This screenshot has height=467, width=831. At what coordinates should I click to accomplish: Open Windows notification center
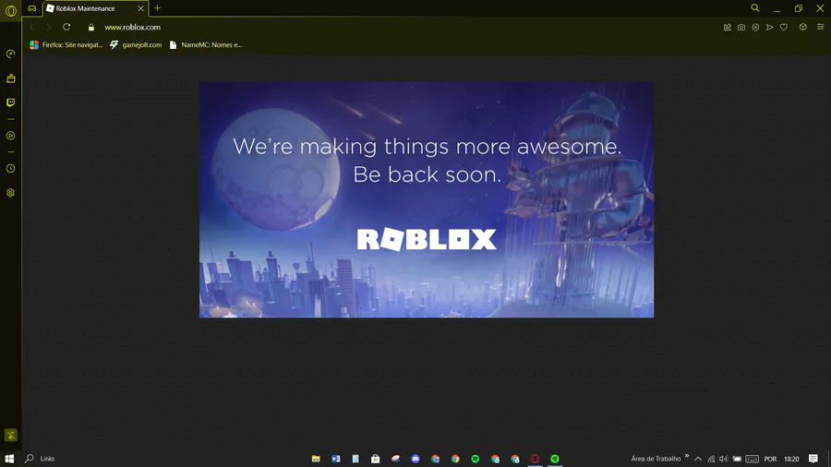tap(813, 459)
